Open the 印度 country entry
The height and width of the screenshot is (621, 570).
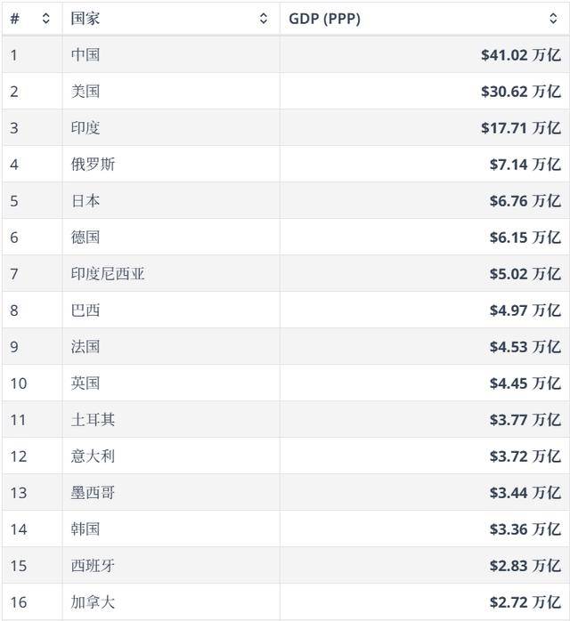(x=85, y=128)
